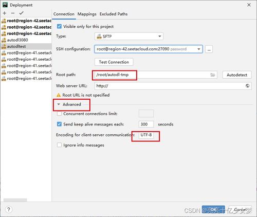Remove selected server with minus icon

[13, 13]
